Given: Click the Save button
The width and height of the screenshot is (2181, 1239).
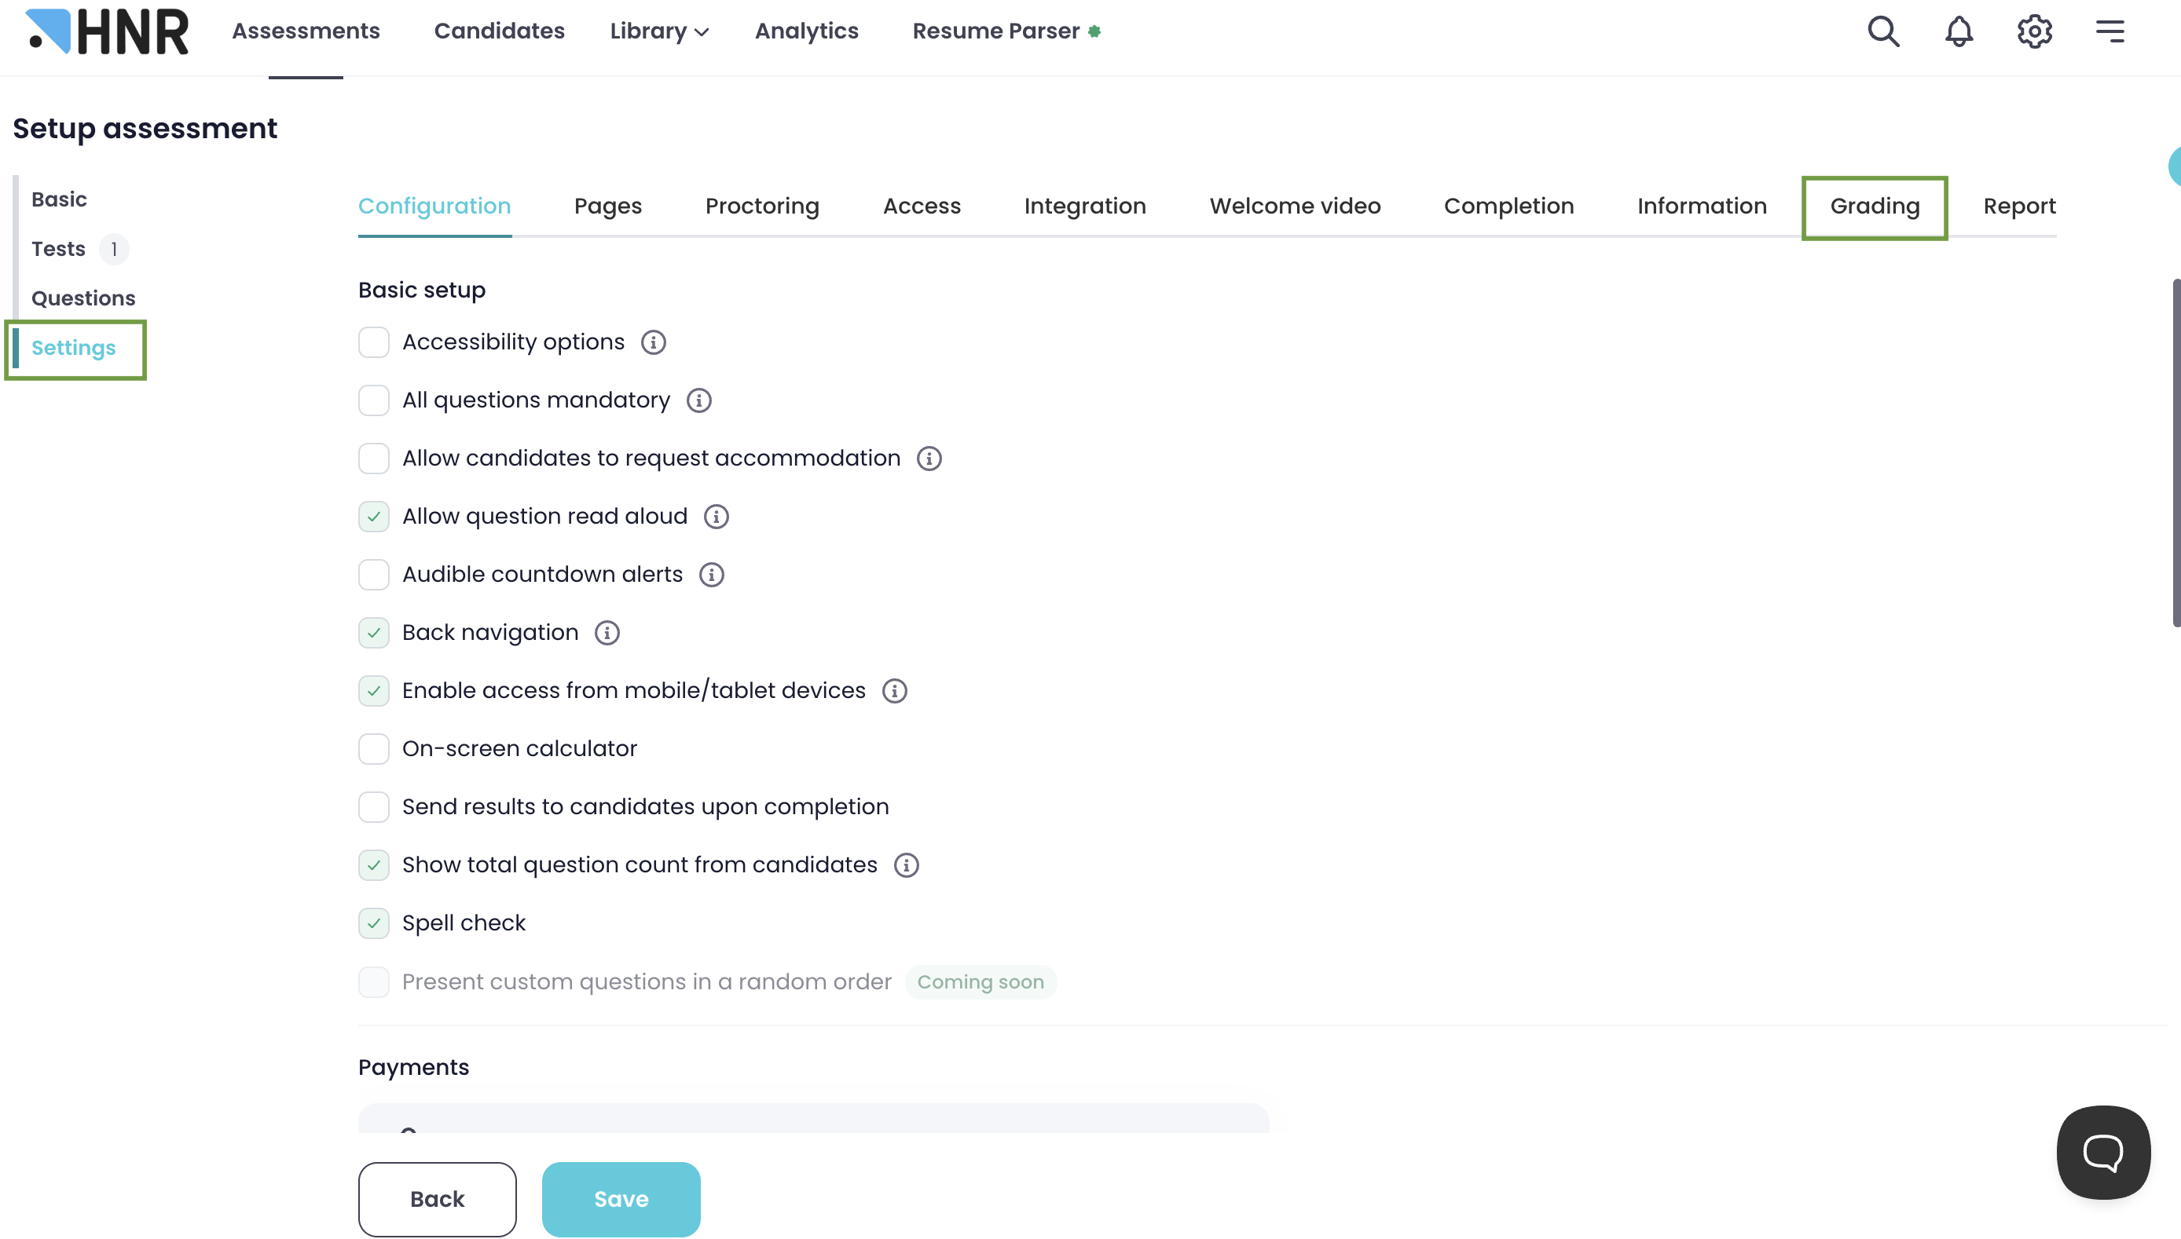Looking at the screenshot, I should (621, 1199).
